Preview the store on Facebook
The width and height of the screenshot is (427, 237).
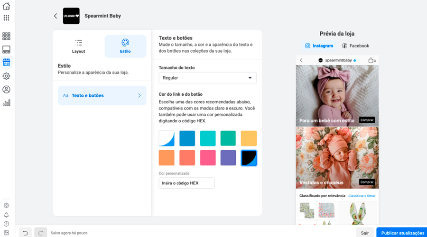[x=355, y=46]
